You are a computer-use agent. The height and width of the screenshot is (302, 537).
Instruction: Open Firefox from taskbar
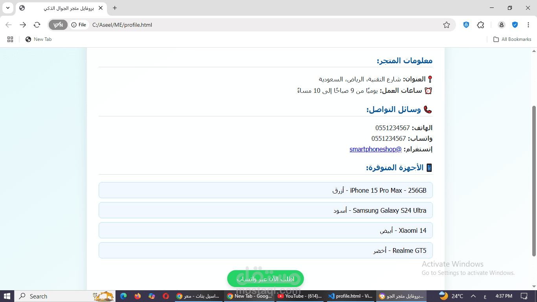tap(138, 296)
